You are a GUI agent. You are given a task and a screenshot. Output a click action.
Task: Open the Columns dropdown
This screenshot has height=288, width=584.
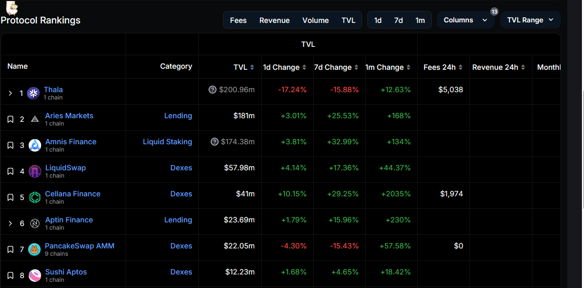tap(466, 20)
